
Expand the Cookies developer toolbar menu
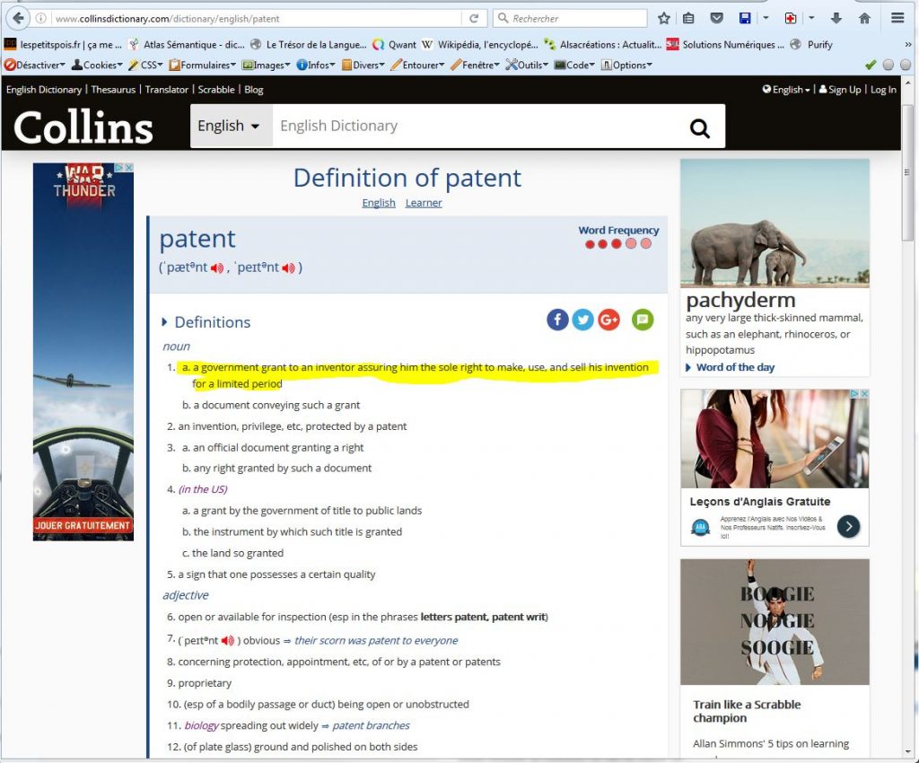(98, 65)
